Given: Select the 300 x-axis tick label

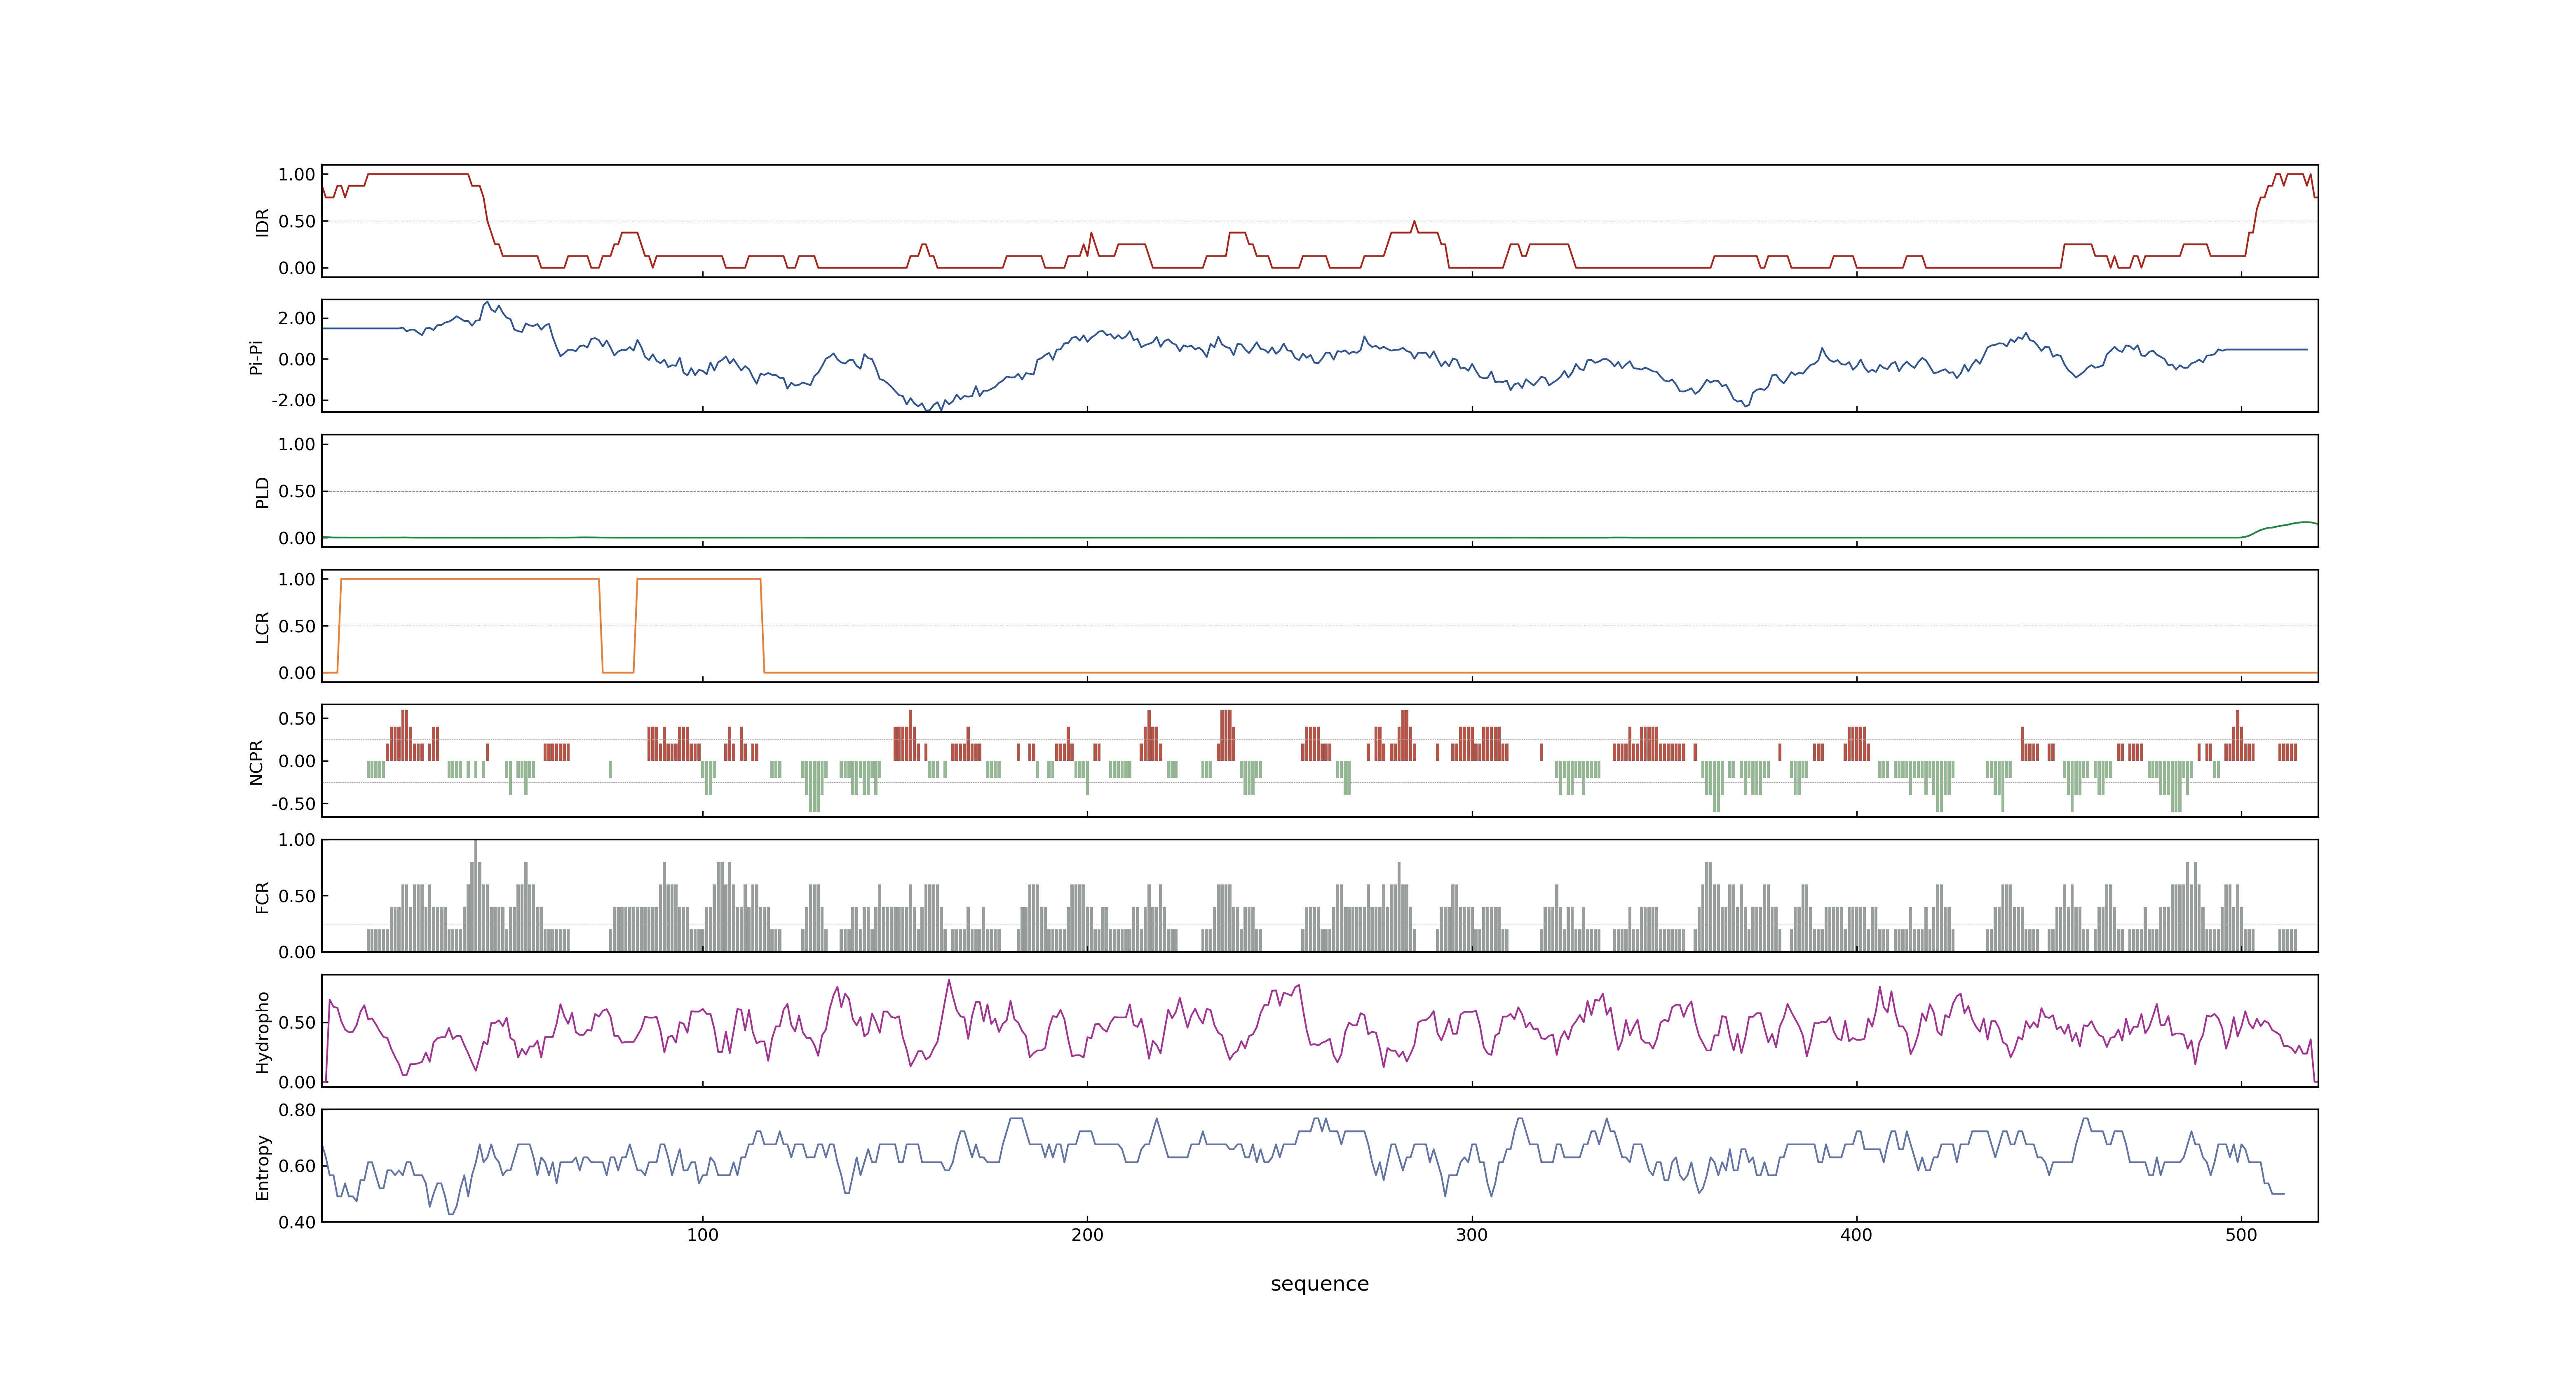Looking at the screenshot, I should (x=1472, y=1235).
